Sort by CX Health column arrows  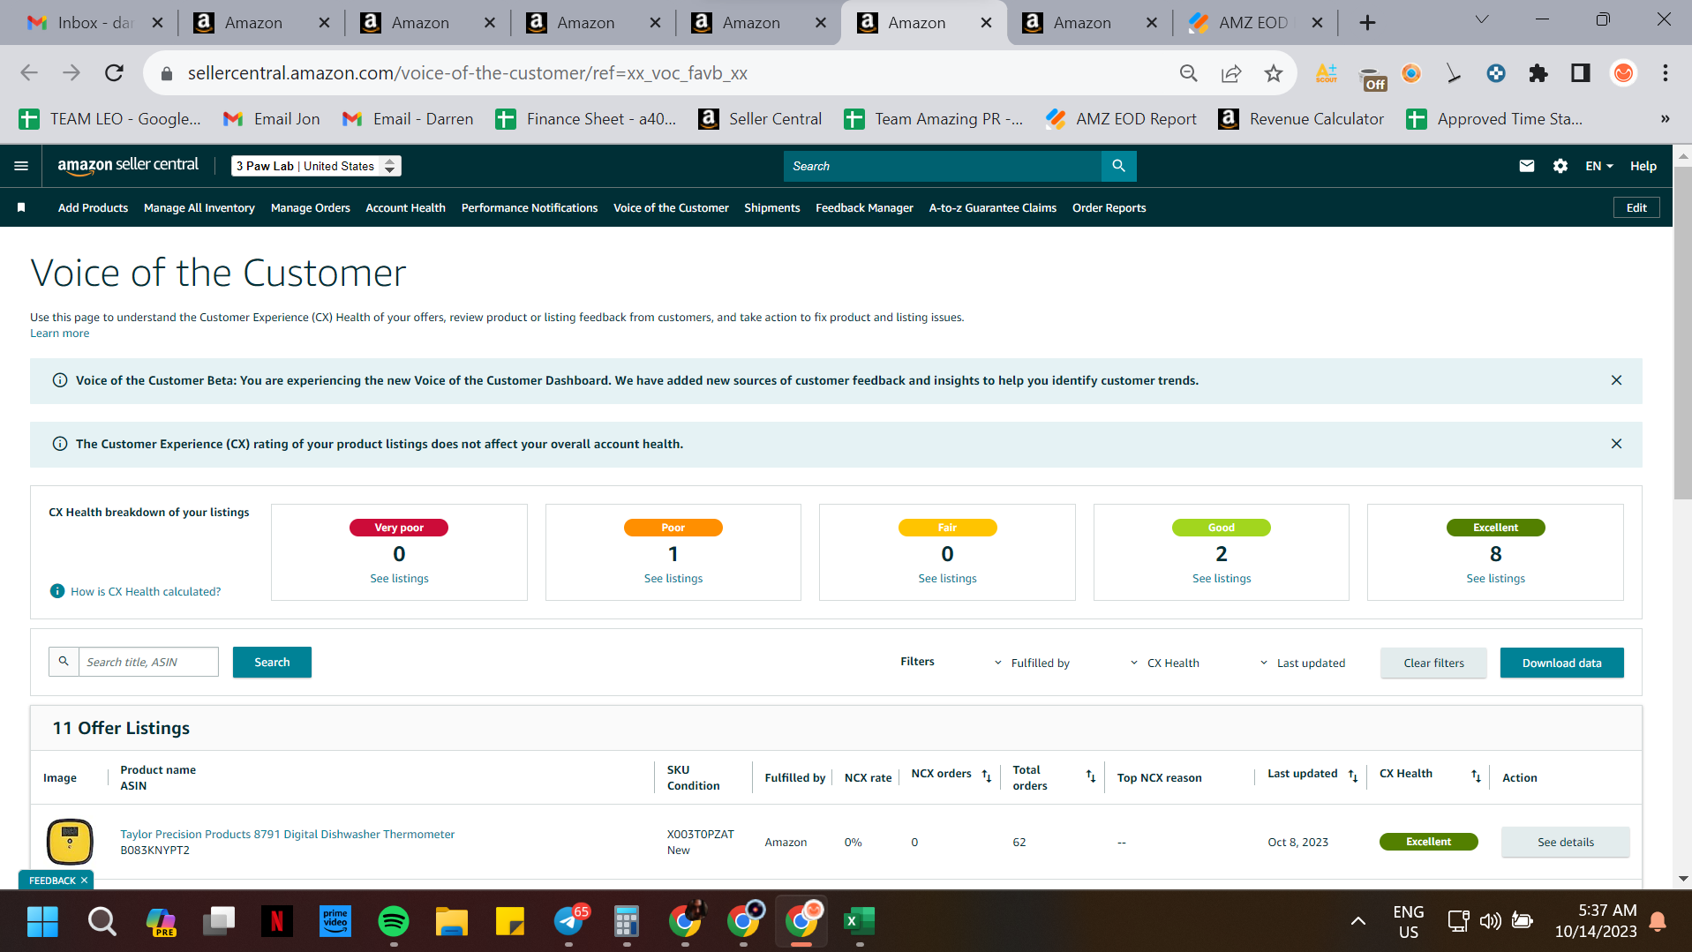[x=1475, y=776]
